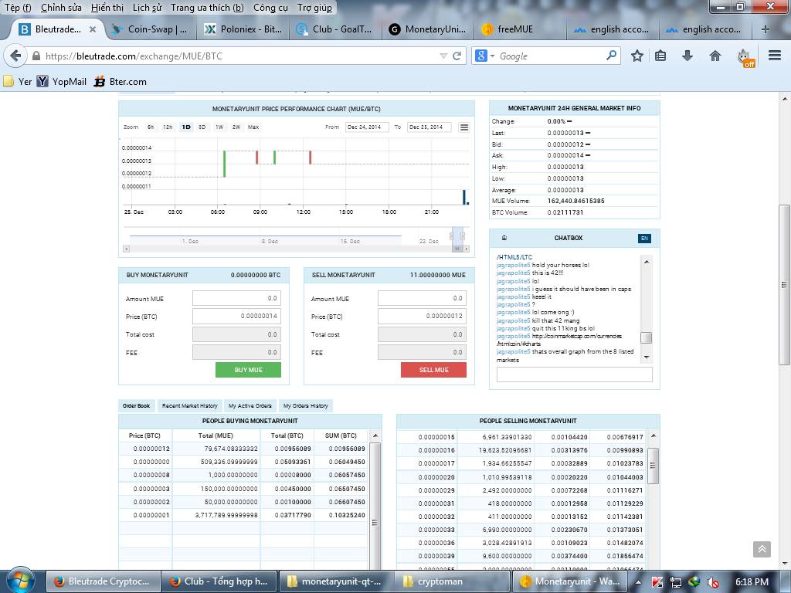
Task: Open the freeMUE browser tab
Action: click(x=515, y=29)
